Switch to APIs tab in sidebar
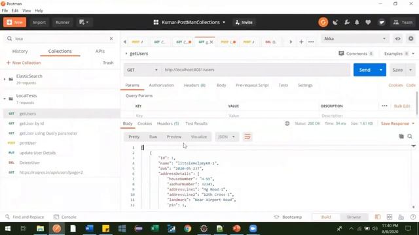419x235 pixels. [100, 51]
